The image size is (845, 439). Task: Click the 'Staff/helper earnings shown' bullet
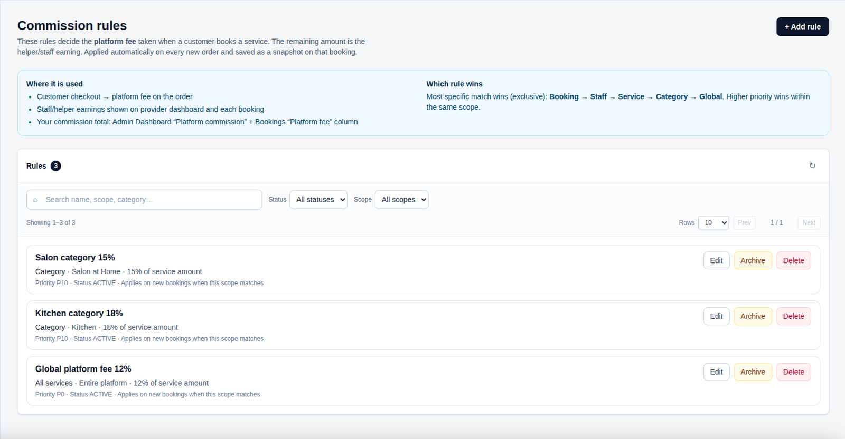pyautogui.click(x=151, y=109)
